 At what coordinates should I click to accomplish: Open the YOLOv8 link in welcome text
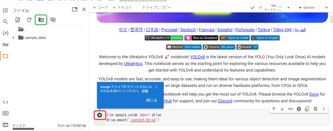(197, 57)
